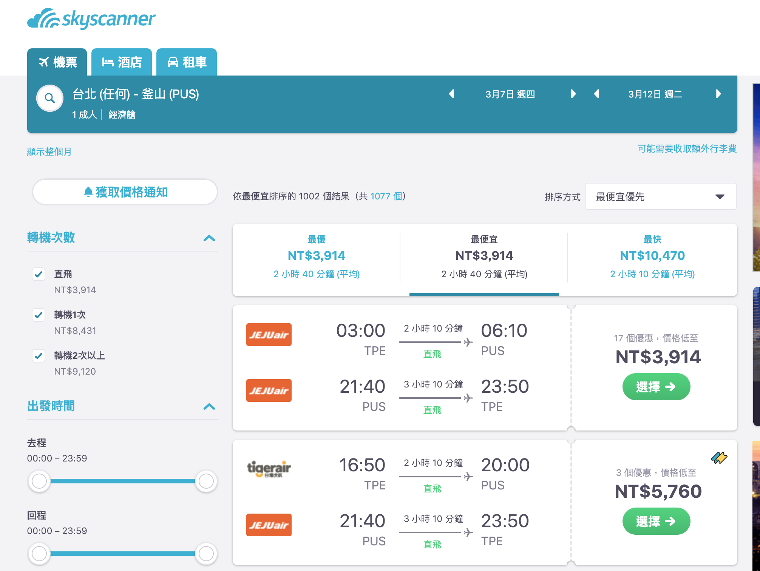Viewport: 760px width, 571px height.
Task: Click 經濟艙 cabin class text
Action: point(122,114)
